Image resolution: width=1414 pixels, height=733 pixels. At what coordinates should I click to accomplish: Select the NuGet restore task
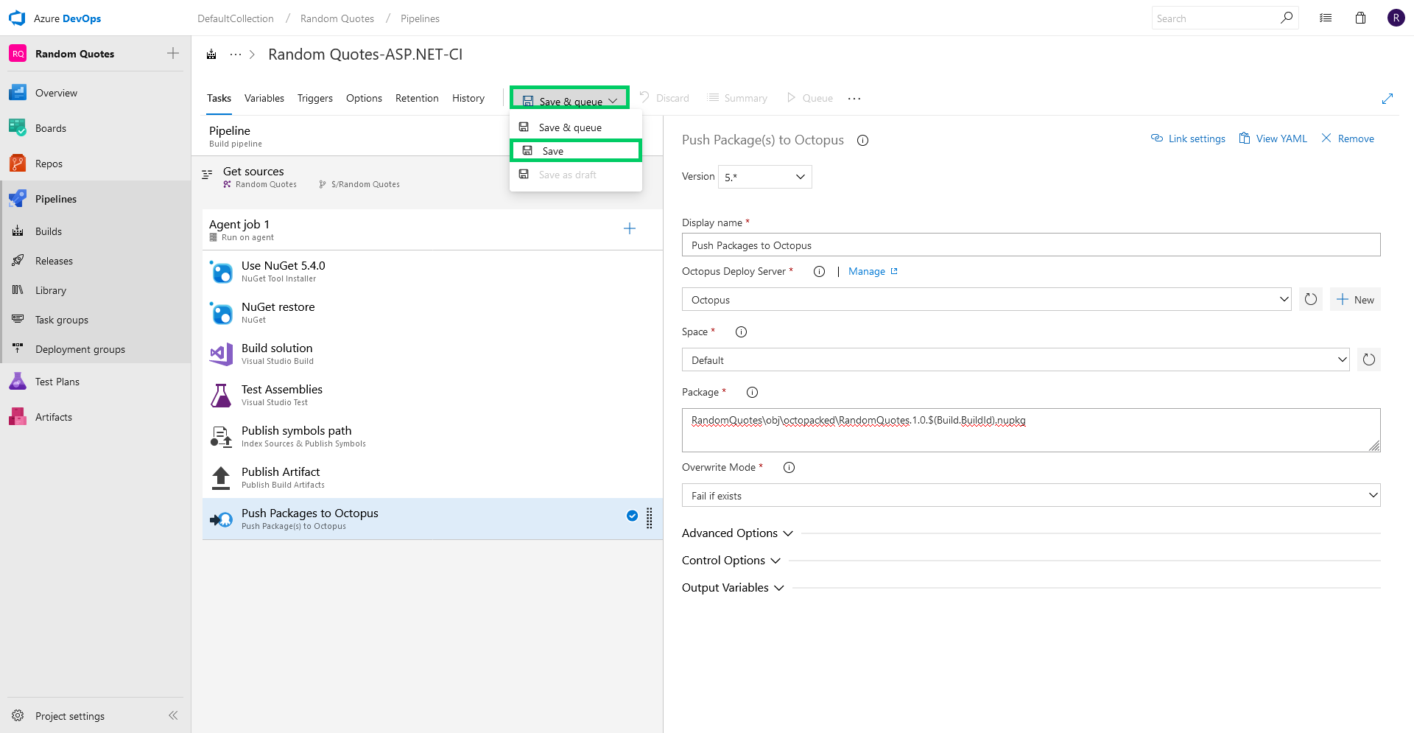(432, 312)
